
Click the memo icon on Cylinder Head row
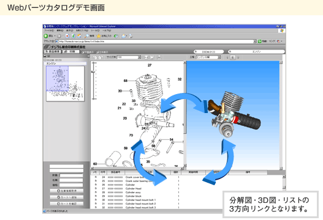click(96, 188)
